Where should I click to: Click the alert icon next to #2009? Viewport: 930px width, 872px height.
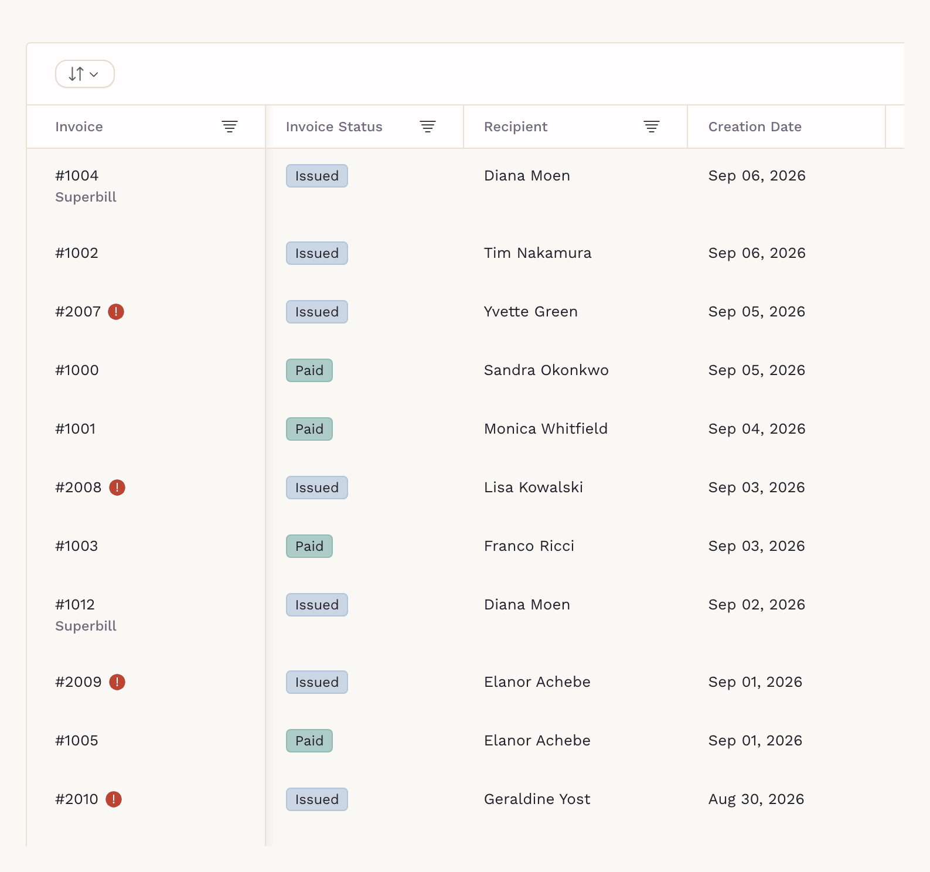click(117, 682)
